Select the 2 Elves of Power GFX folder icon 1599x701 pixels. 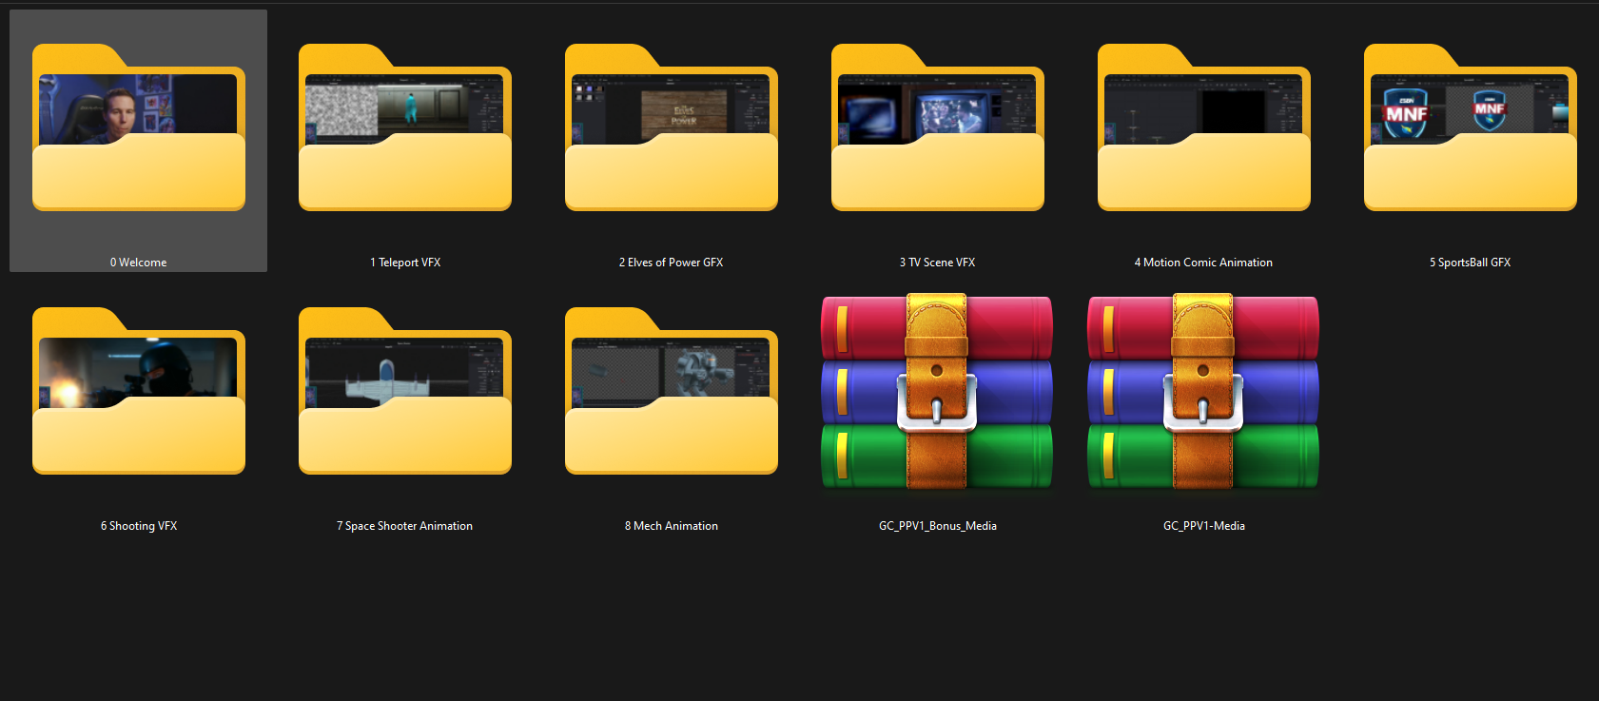[x=672, y=128]
